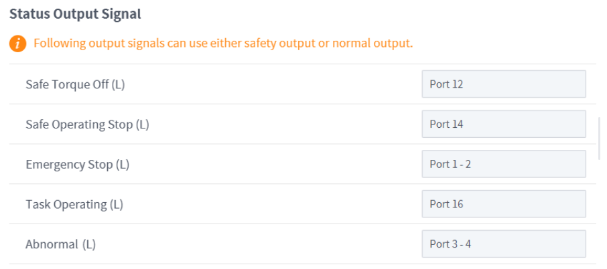
Task: Click the (L) marker beside Abnormal
Action: coord(89,245)
